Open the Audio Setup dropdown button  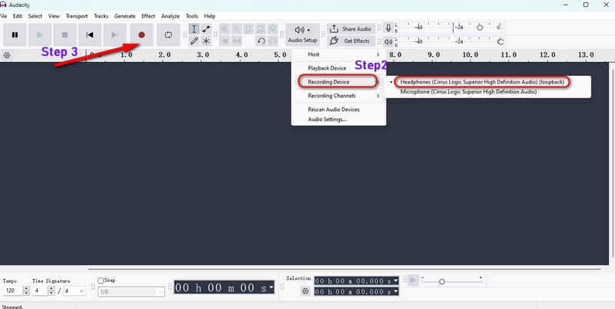[302, 35]
